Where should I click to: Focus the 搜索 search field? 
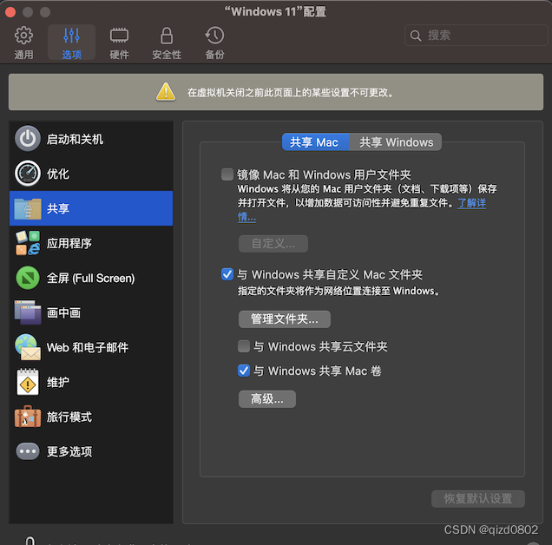476,36
